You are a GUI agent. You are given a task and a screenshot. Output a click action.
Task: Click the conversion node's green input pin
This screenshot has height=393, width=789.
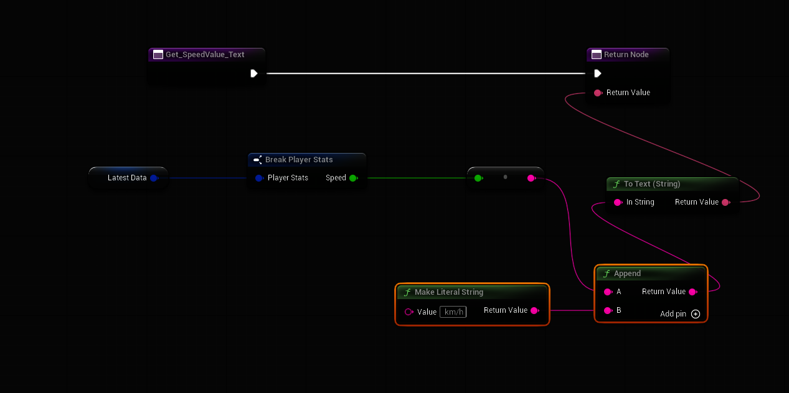tap(478, 178)
